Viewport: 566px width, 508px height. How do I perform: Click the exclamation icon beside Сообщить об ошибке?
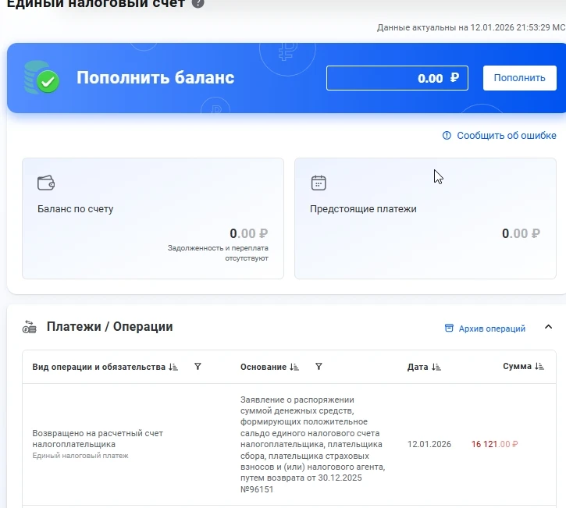(x=447, y=136)
